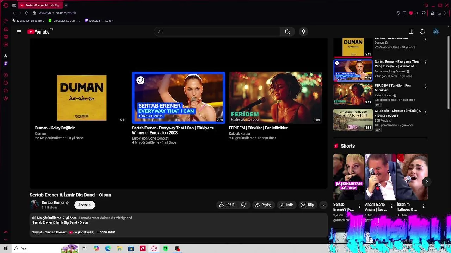Screen dimensions: 451x253
Task: Open the Sertab Erener channel name link
Action: tap(53, 203)
